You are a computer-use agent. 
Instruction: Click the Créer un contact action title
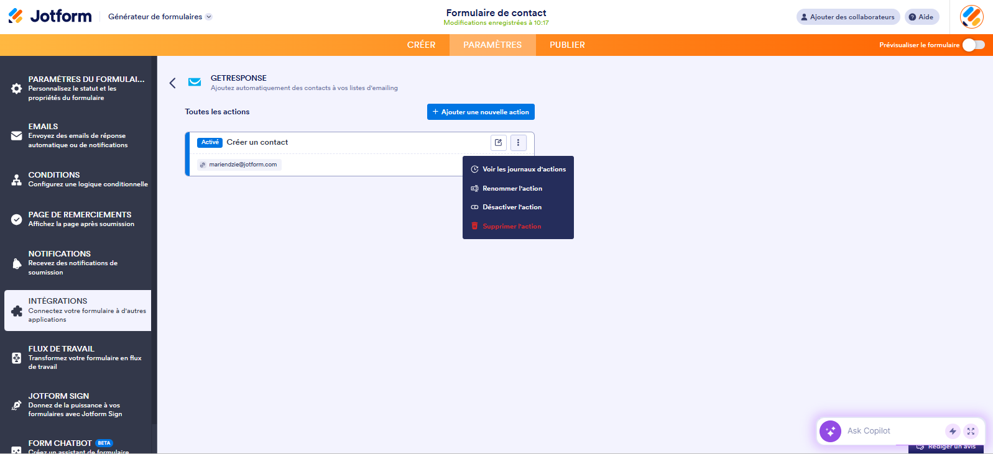(x=257, y=142)
